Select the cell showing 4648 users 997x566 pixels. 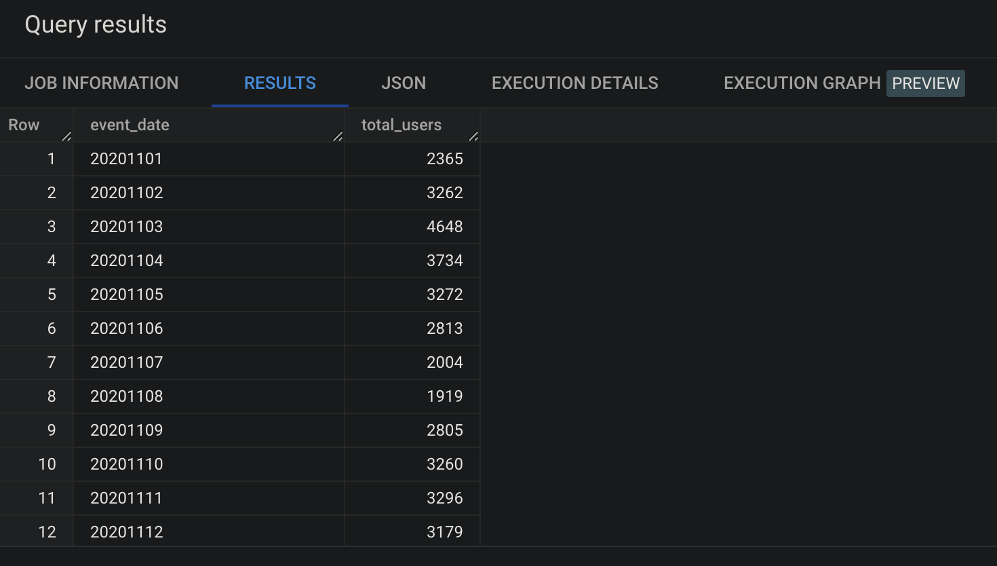(412, 227)
